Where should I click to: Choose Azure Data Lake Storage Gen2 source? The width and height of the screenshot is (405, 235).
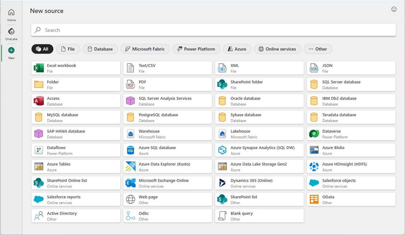[x=259, y=167]
